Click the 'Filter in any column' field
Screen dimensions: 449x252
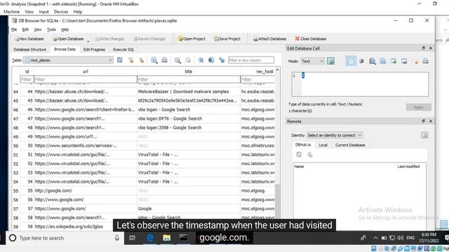[x=251, y=60]
